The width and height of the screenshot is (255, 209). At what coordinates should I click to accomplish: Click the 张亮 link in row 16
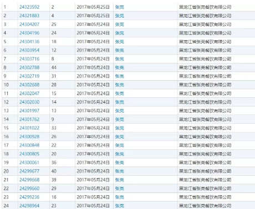[x=120, y=137]
